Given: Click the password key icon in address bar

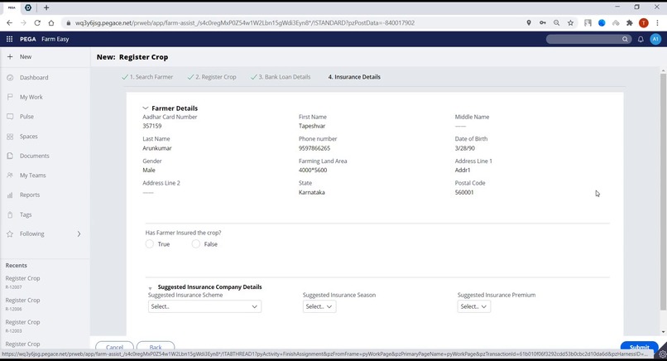Looking at the screenshot, I should point(543,23).
